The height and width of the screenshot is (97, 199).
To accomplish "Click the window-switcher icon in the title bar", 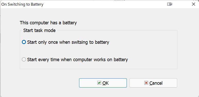I will 169,4.
